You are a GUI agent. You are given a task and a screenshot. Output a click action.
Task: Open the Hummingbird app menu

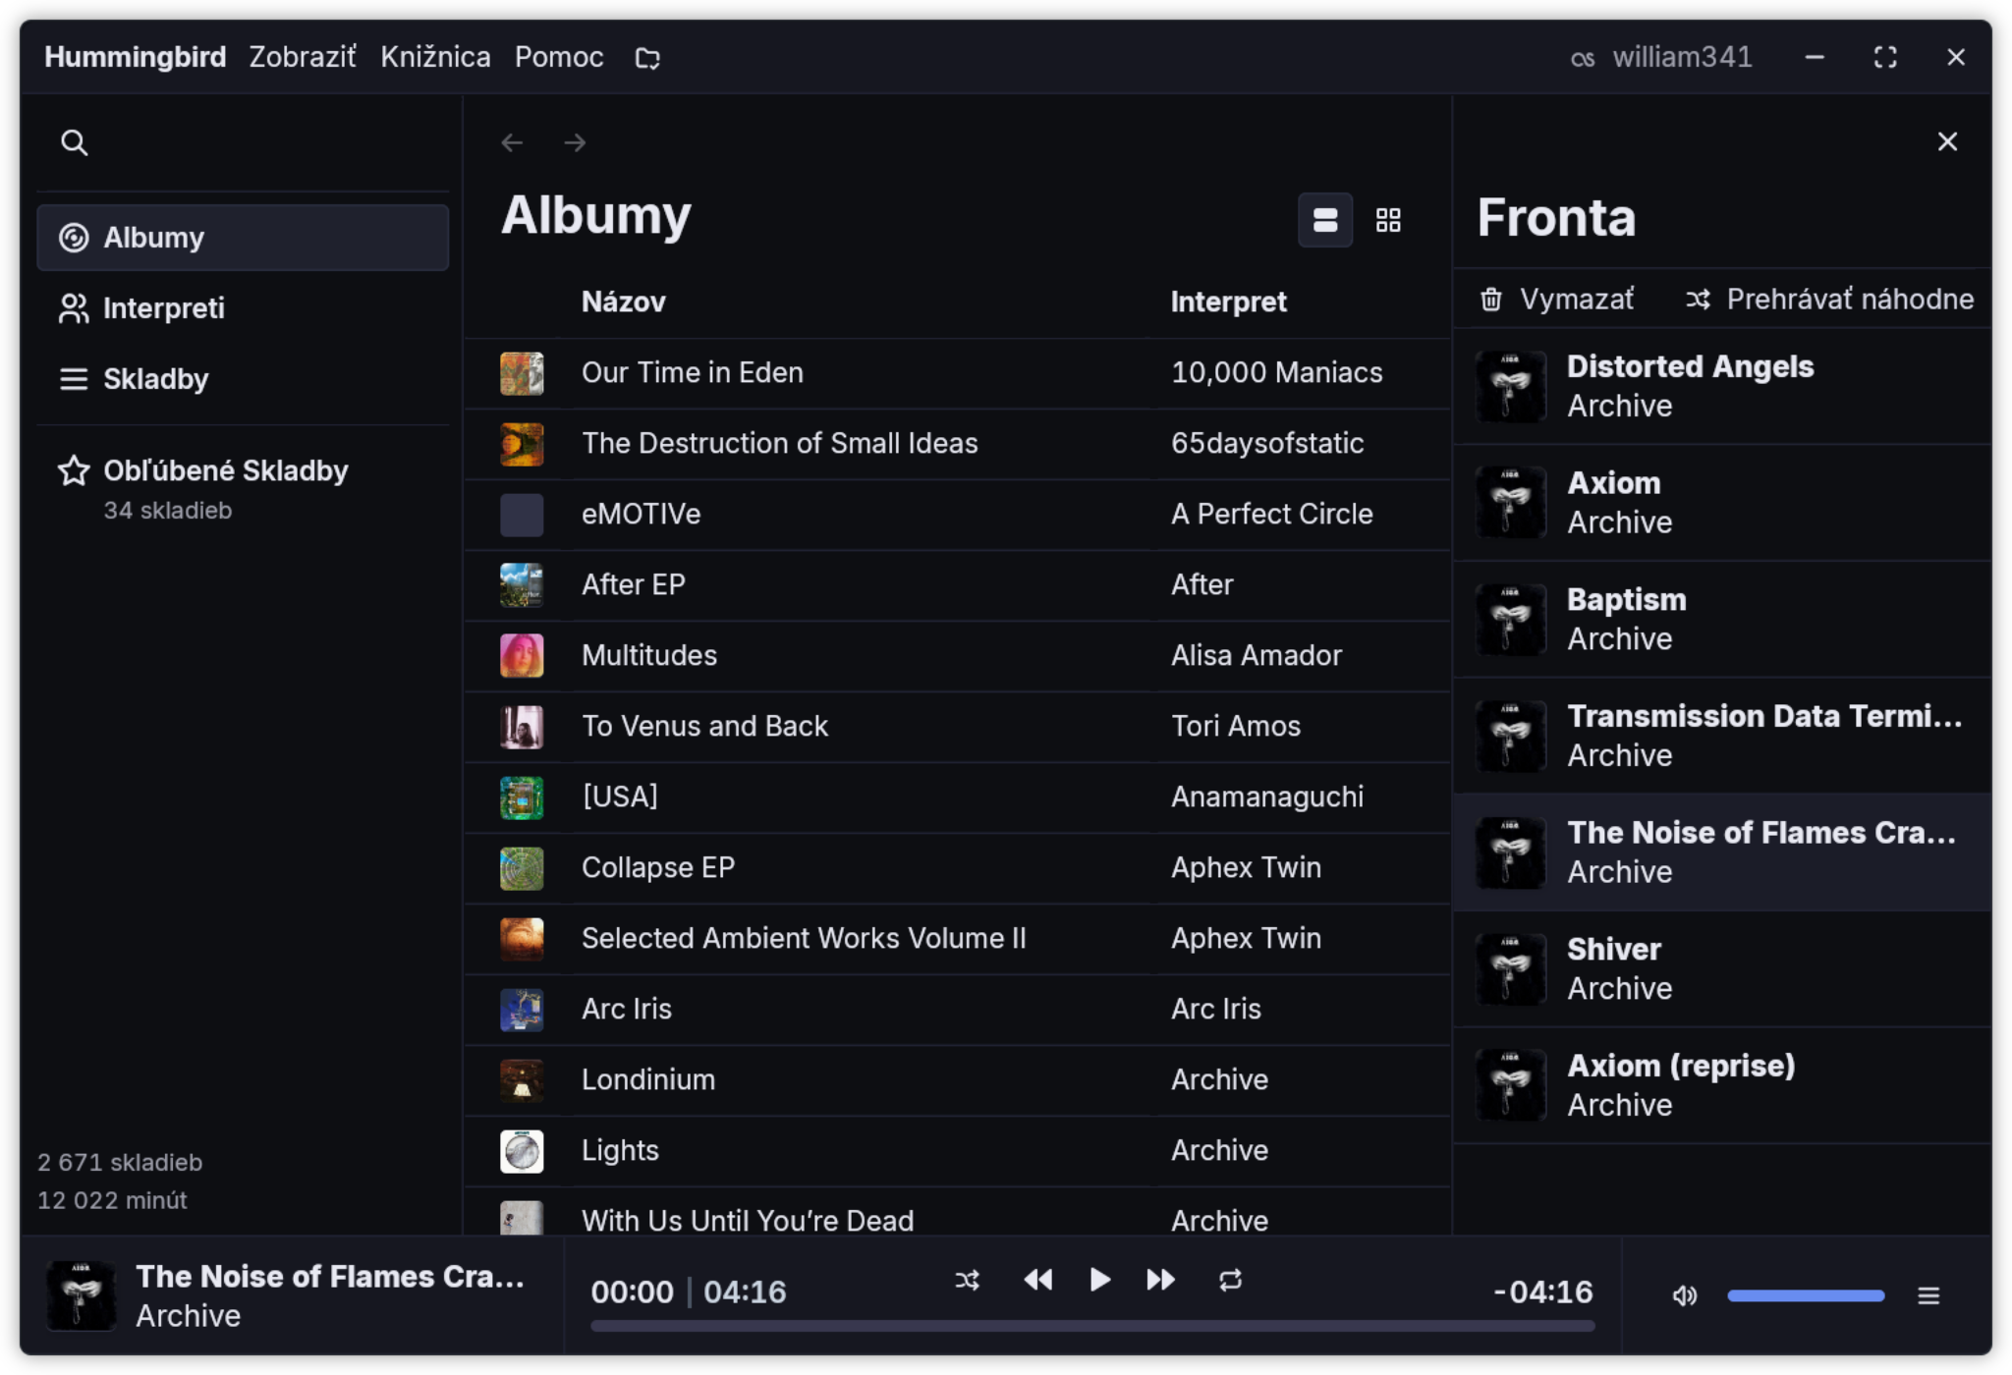point(136,57)
